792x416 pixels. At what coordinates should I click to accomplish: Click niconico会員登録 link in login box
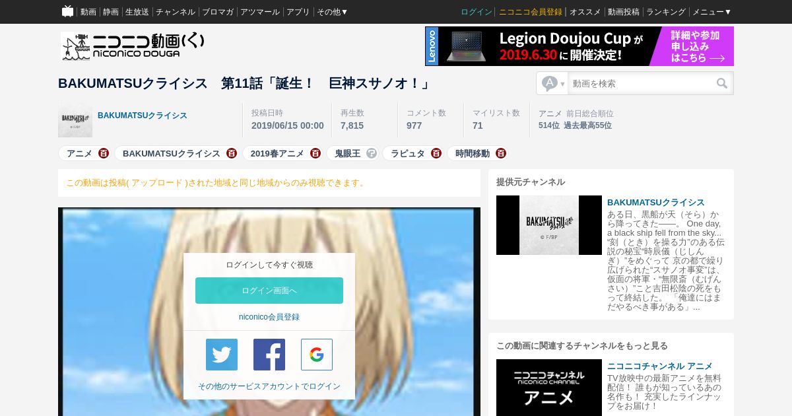(x=269, y=317)
